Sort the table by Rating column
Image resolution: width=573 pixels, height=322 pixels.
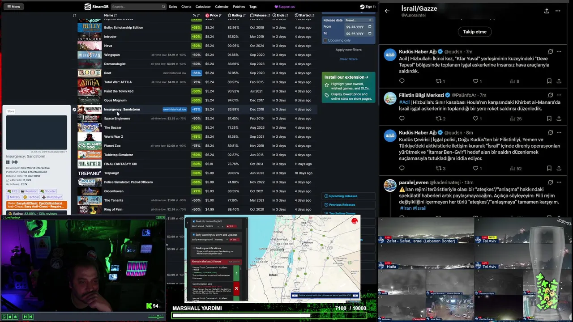[x=236, y=15]
